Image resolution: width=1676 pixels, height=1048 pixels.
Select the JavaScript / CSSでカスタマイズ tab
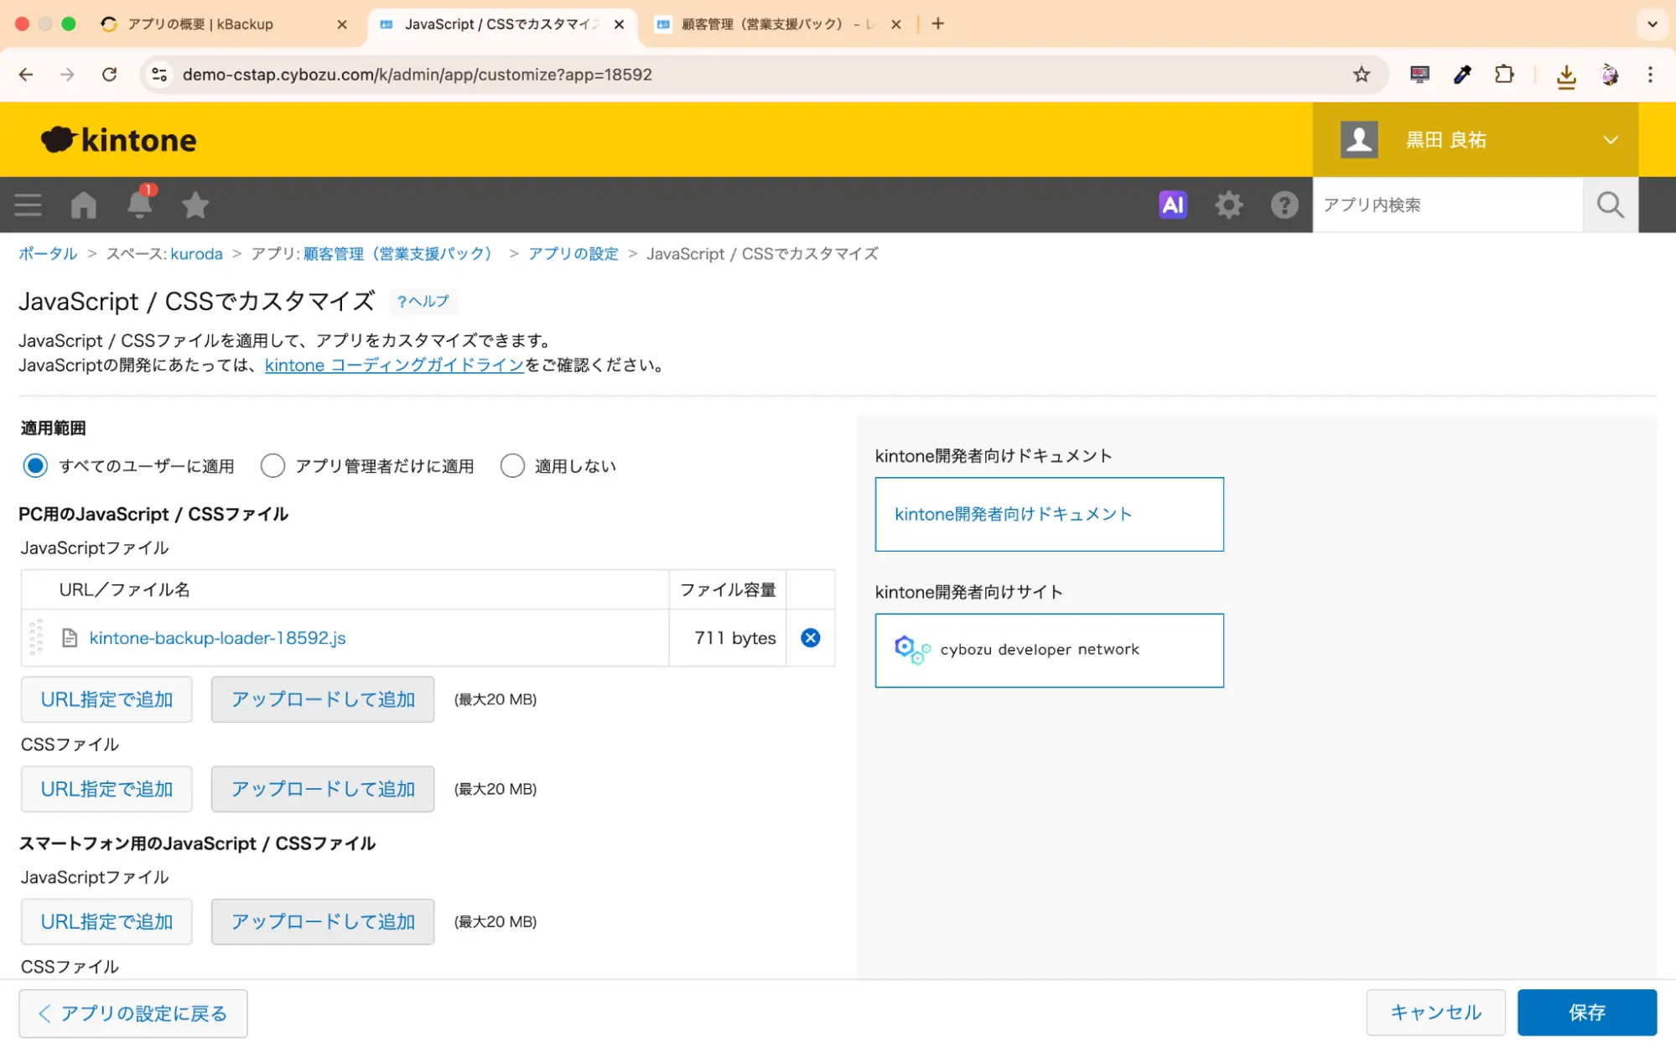[x=501, y=24]
